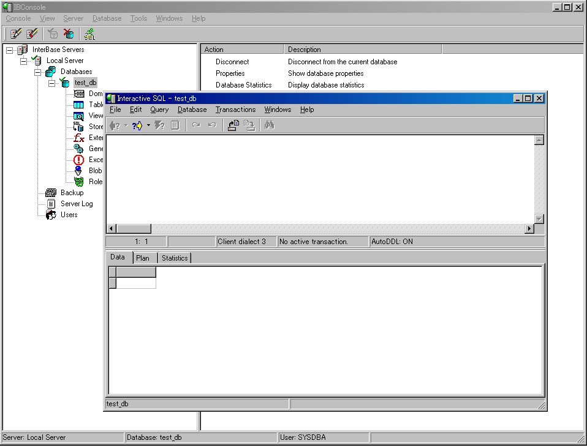587x446 pixels.
Task: Collapse the test_db database node
Action: coord(51,83)
